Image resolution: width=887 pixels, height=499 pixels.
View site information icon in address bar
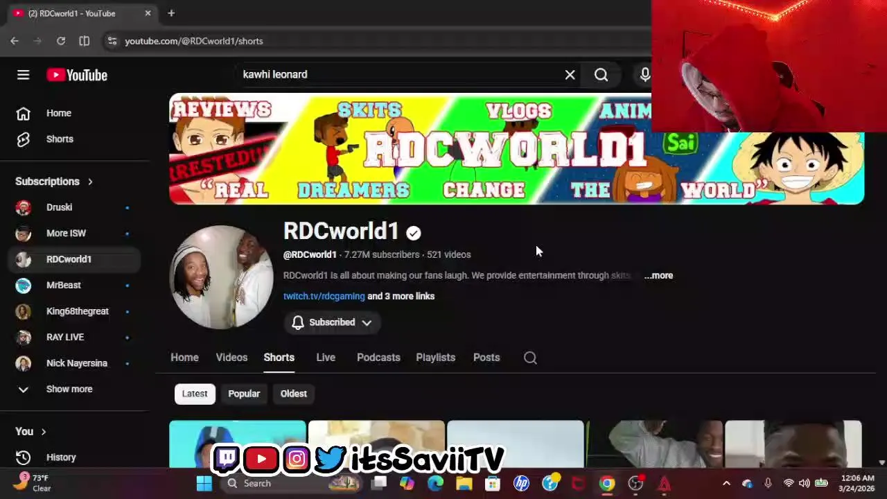[x=112, y=41]
